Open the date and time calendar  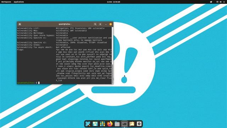click(113, 2)
